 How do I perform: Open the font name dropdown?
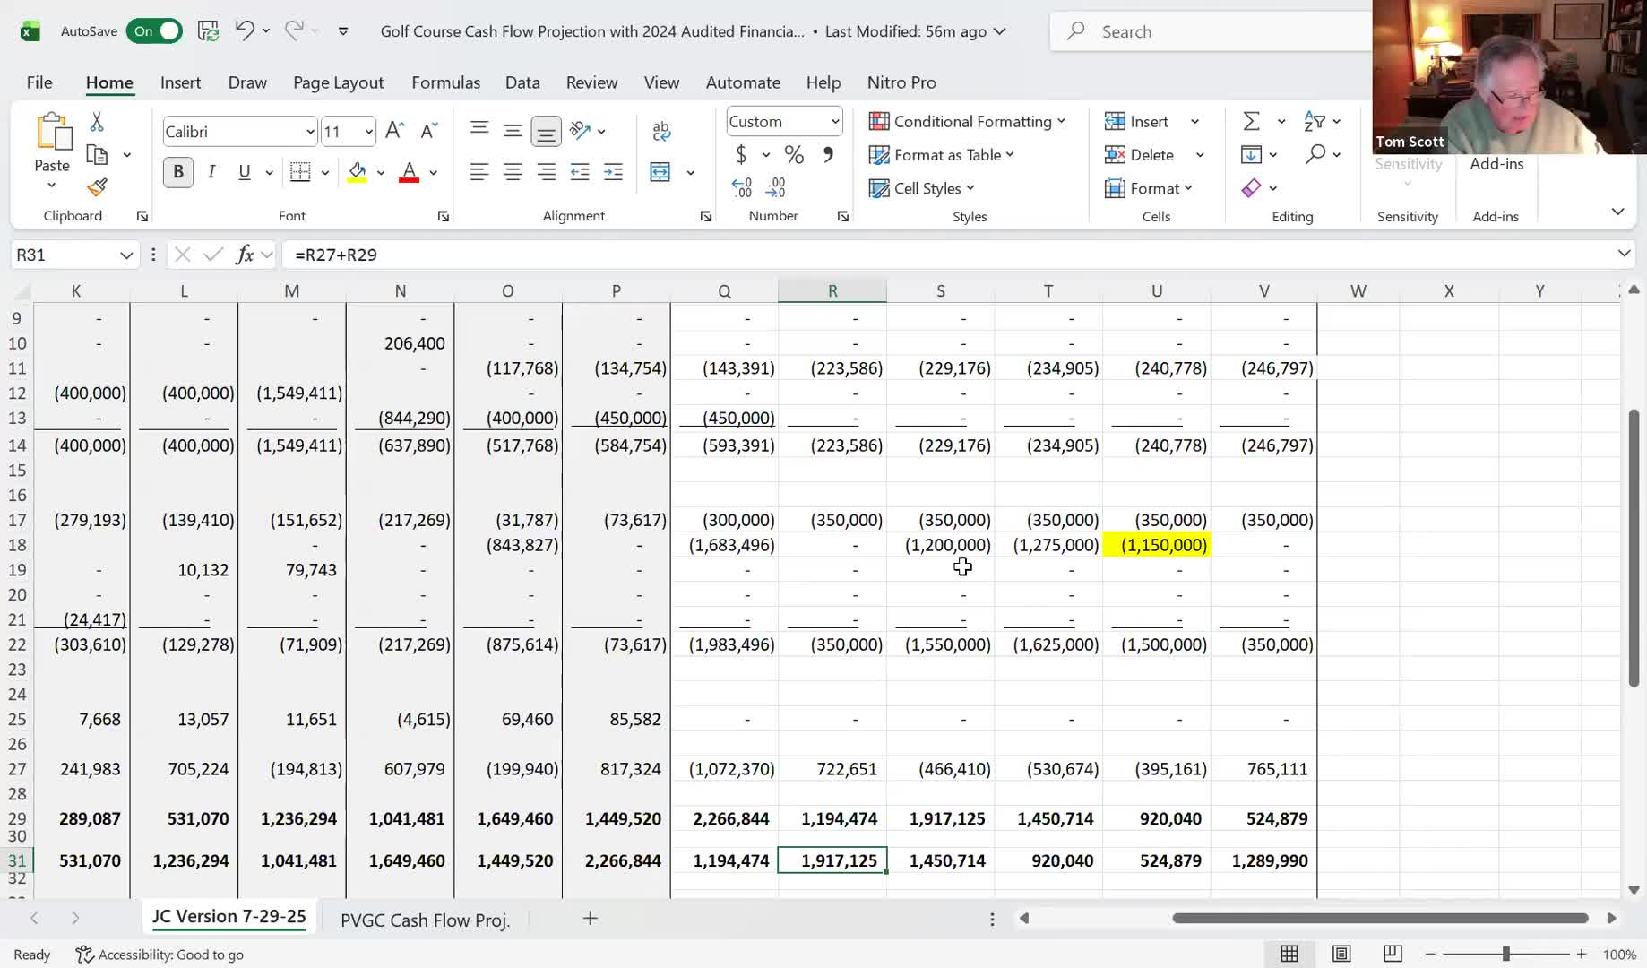(x=310, y=132)
